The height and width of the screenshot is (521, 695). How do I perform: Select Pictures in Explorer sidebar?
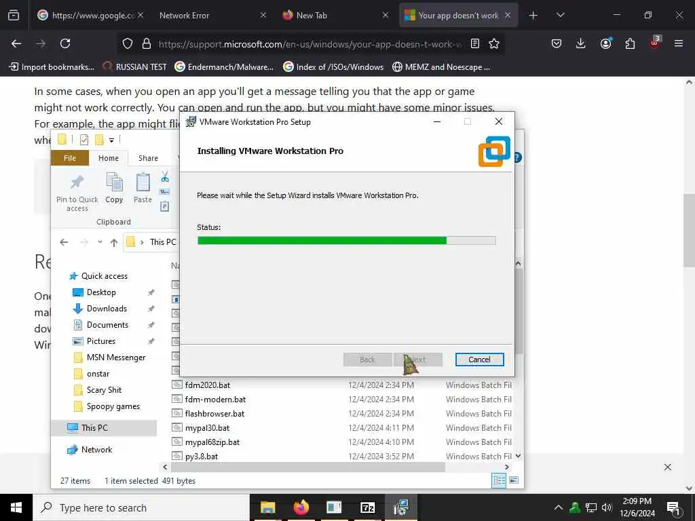tap(101, 341)
